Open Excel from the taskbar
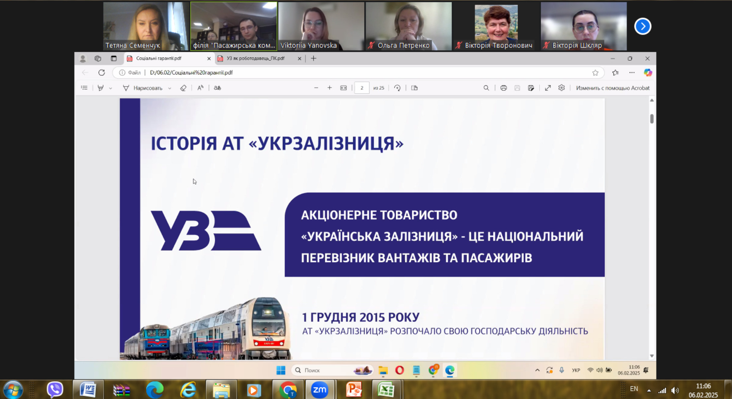 tap(386, 389)
